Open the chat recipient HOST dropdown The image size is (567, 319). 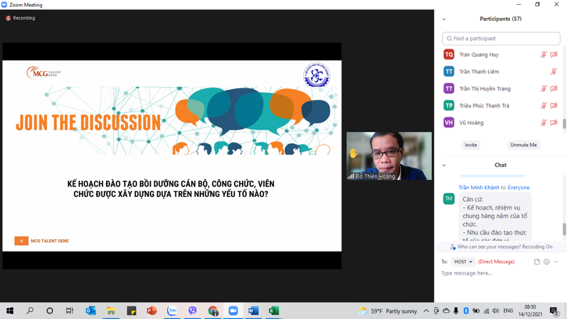point(463,262)
